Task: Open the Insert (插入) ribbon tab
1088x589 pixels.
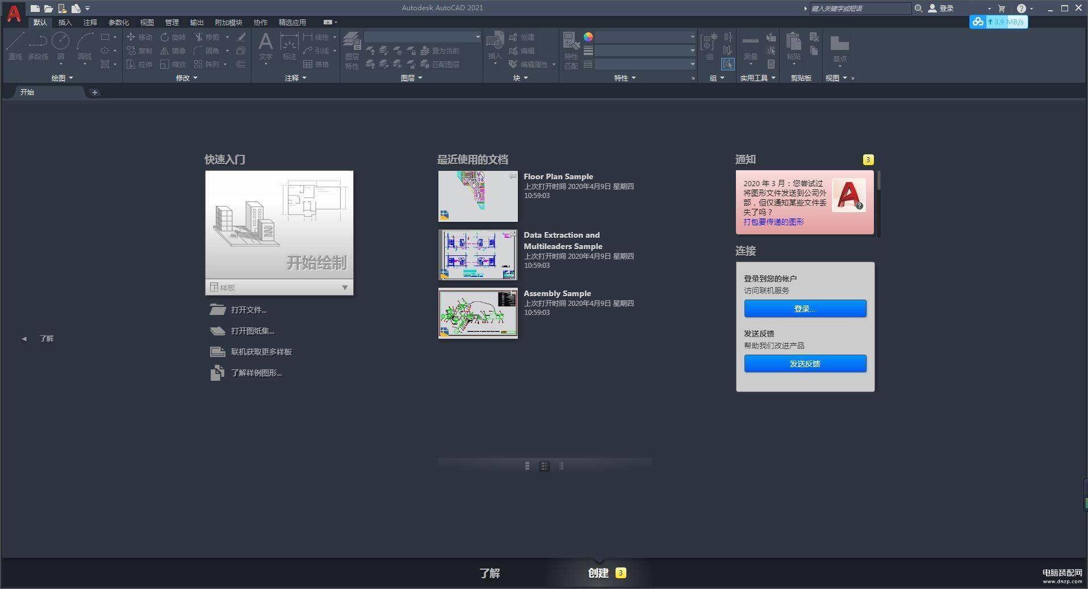Action: point(65,22)
